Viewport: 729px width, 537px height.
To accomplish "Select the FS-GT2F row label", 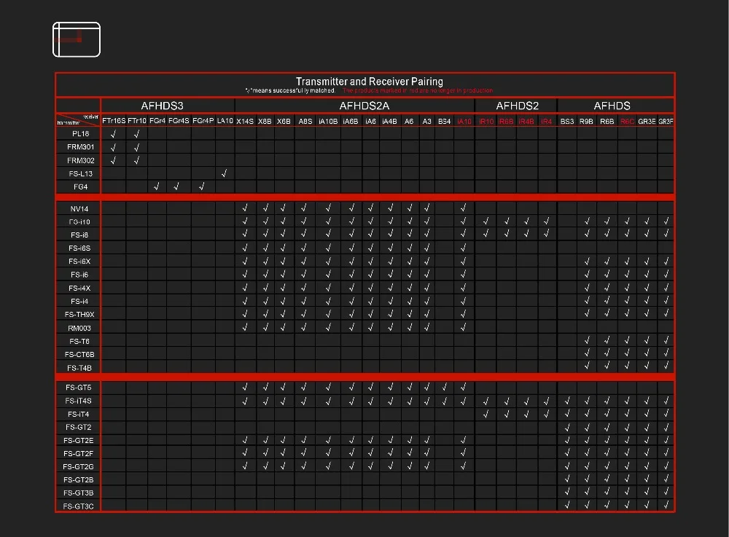I will pyautogui.click(x=78, y=453).
